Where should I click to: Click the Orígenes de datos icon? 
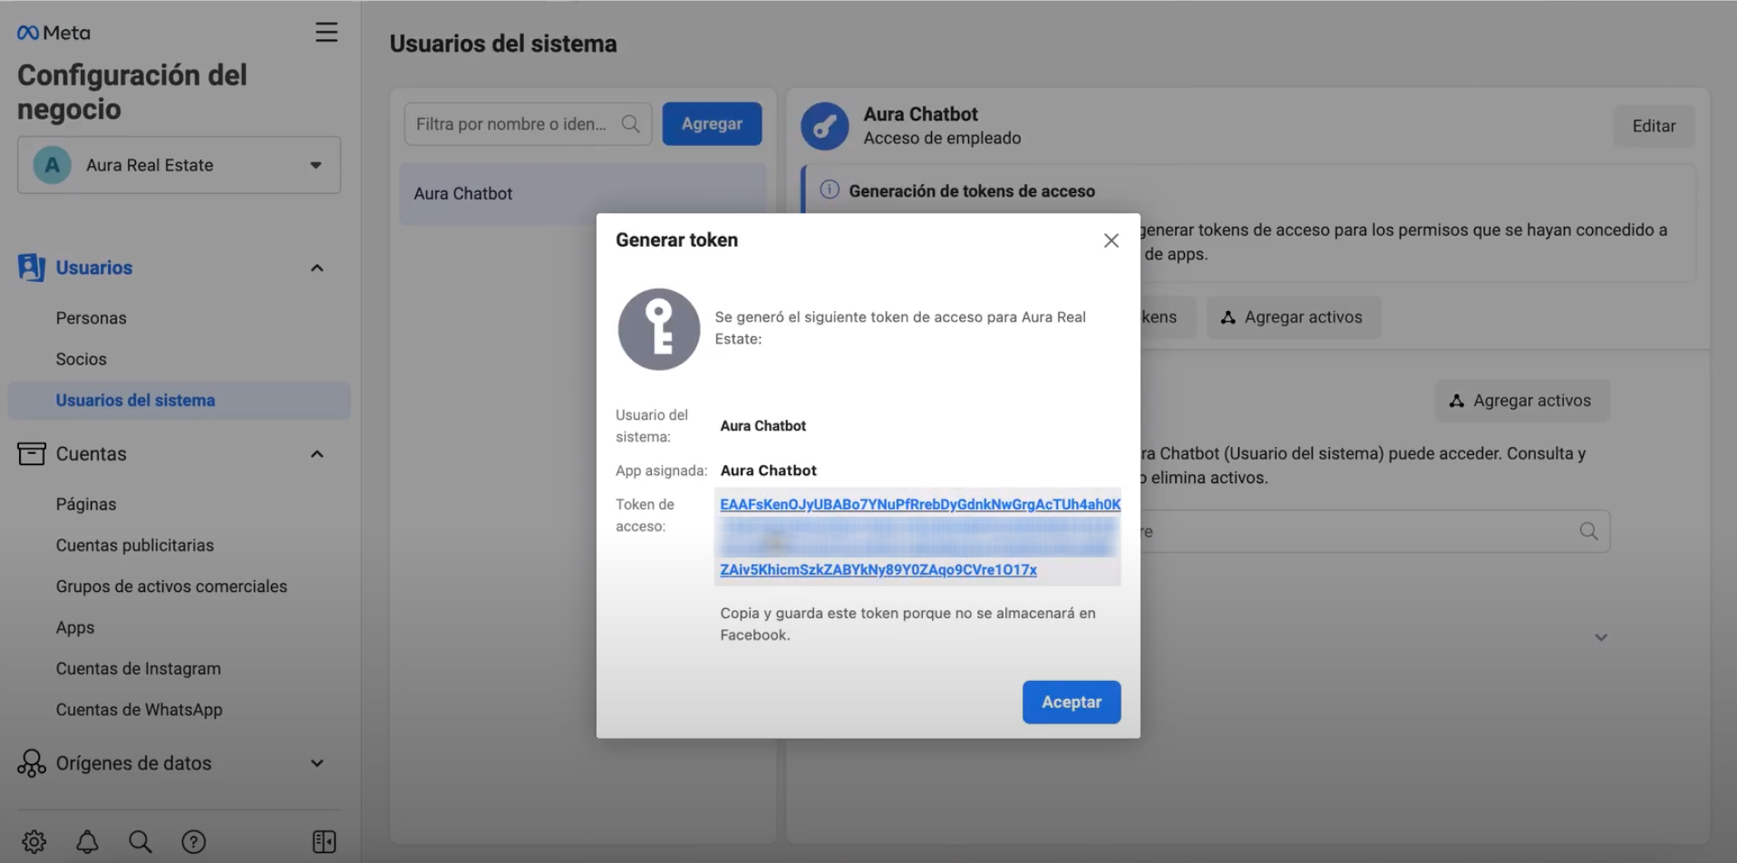point(31,763)
